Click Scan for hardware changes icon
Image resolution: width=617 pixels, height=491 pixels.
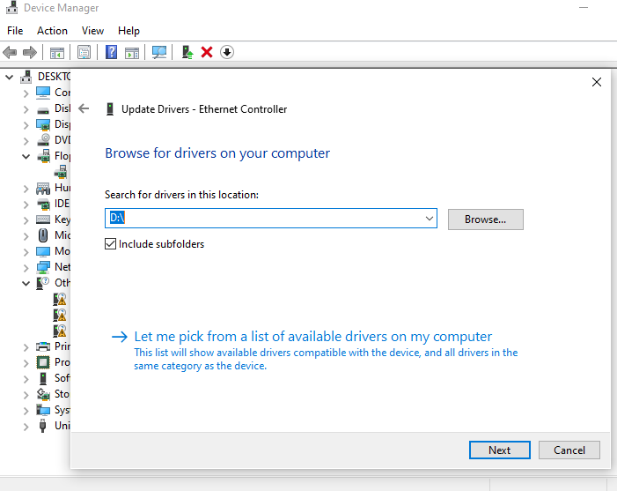pyautogui.click(x=159, y=53)
